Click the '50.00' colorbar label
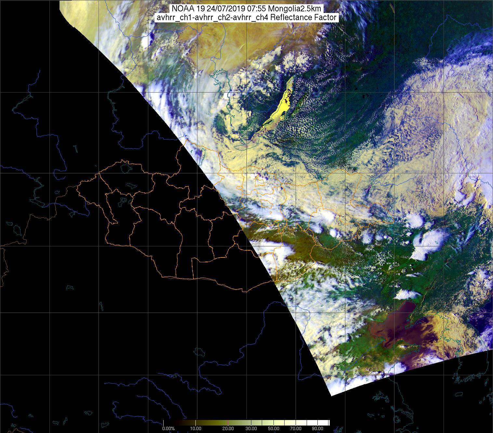This screenshot has width=493, height=433. (274, 428)
